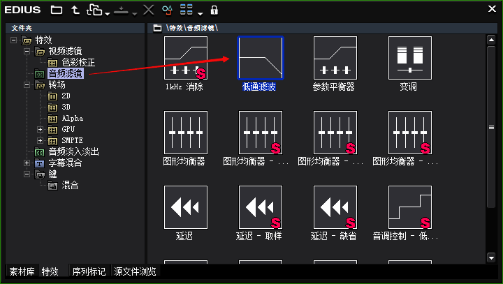Switch to the 序列标记 tab

(89, 272)
